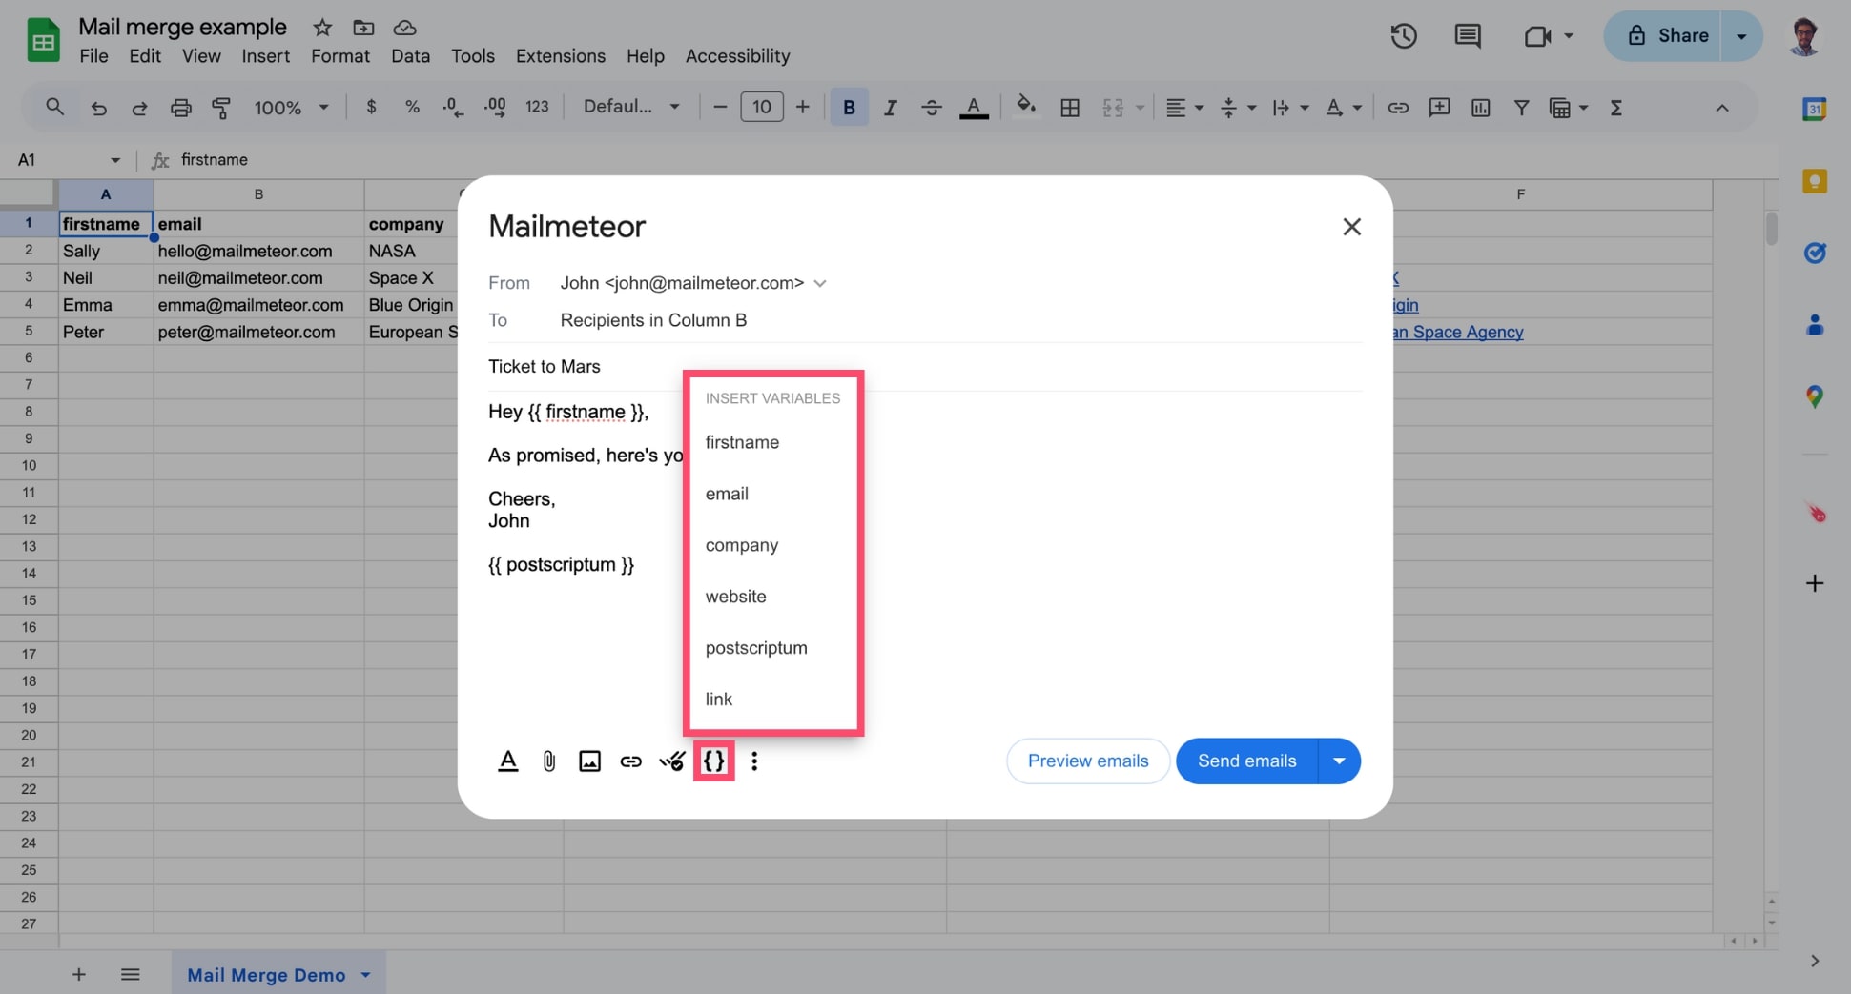Open the text color picker

tap(974, 108)
